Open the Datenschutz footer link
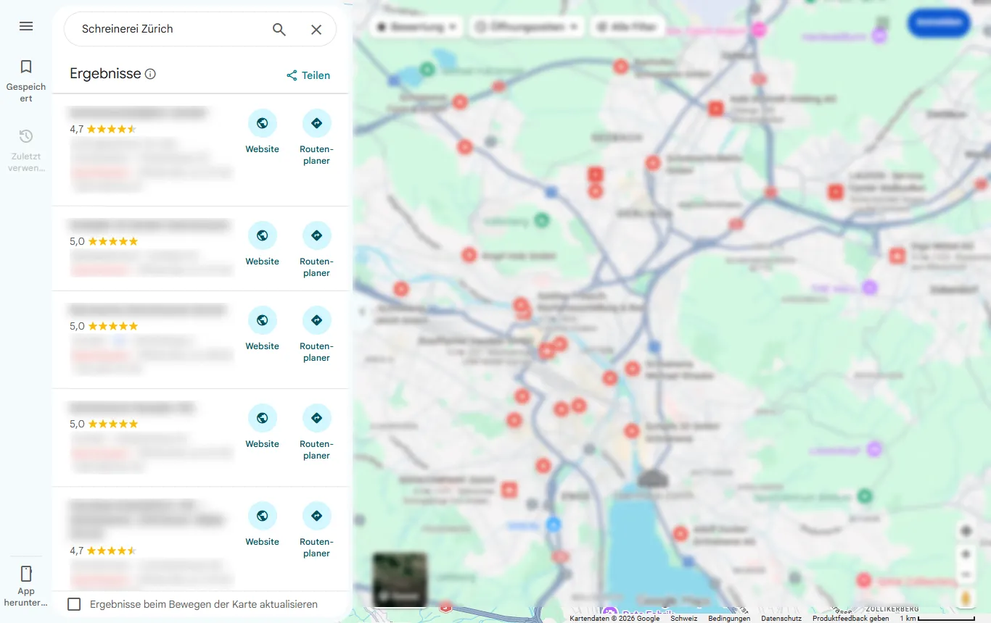The image size is (991, 623). [x=781, y=619]
